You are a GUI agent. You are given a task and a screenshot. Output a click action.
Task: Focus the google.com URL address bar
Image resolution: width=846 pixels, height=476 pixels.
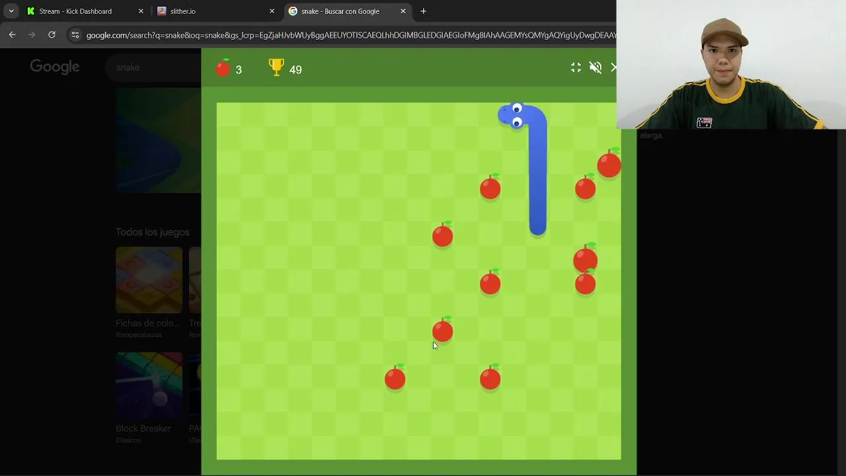350,35
